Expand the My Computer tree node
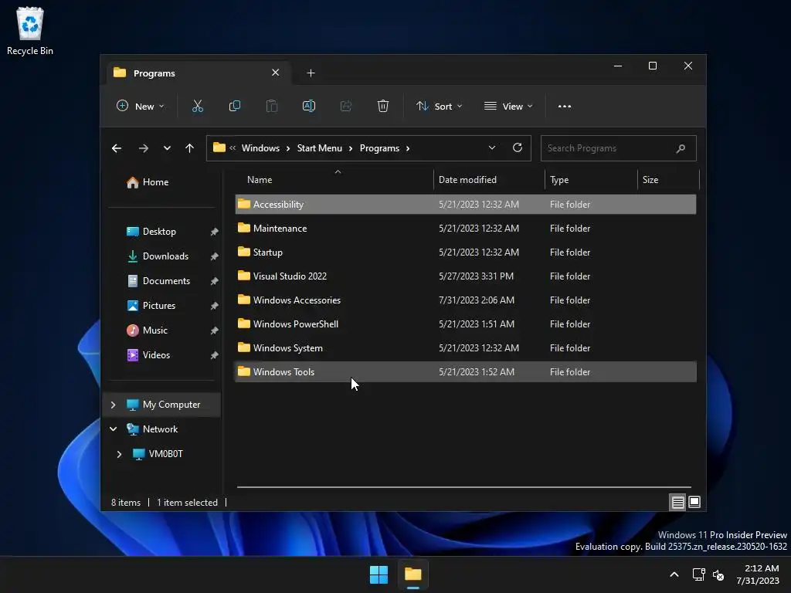Screen dimensions: 791x593 point(113,405)
